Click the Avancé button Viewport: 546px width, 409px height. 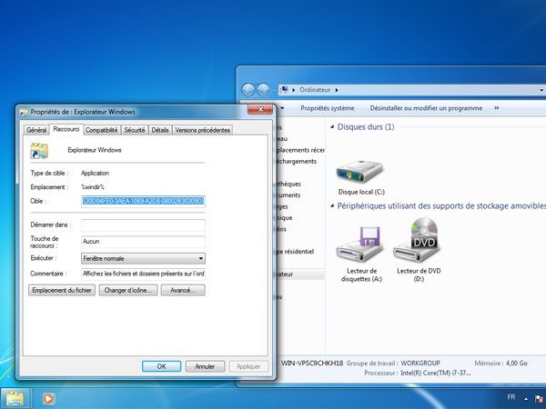click(183, 290)
